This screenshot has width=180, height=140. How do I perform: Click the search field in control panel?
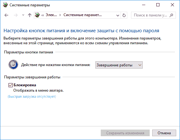[x=153, y=15]
